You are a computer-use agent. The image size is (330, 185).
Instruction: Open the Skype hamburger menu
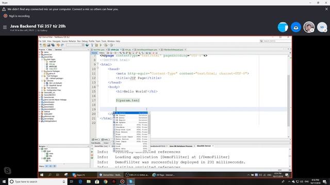point(5,27)
